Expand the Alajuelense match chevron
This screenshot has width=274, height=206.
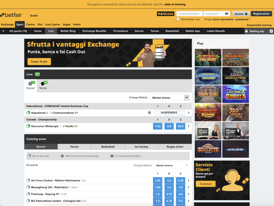pyautogui.click(x=189, y=113)
